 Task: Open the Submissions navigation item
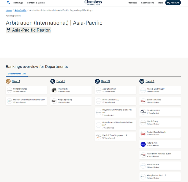tap(147, 3)
